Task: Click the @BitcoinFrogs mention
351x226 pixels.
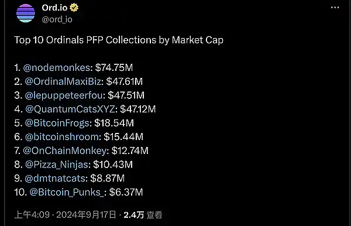Action: coord(57,123)
